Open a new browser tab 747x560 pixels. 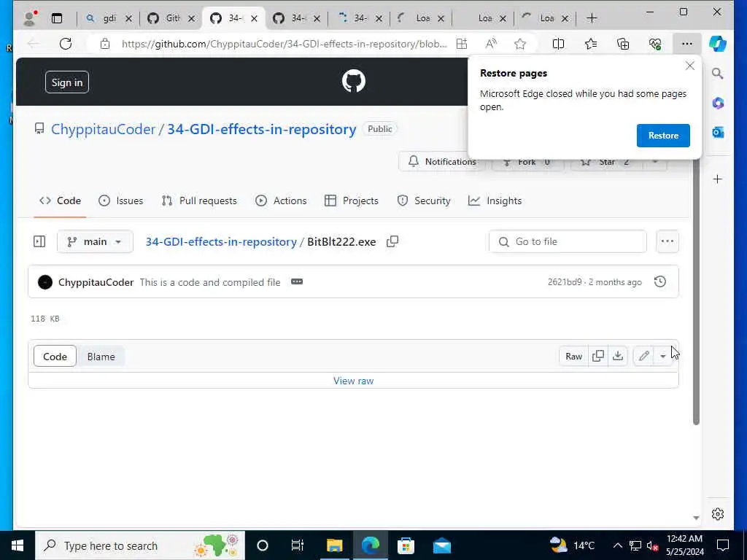pyautogui.click(x=592, y=18)
